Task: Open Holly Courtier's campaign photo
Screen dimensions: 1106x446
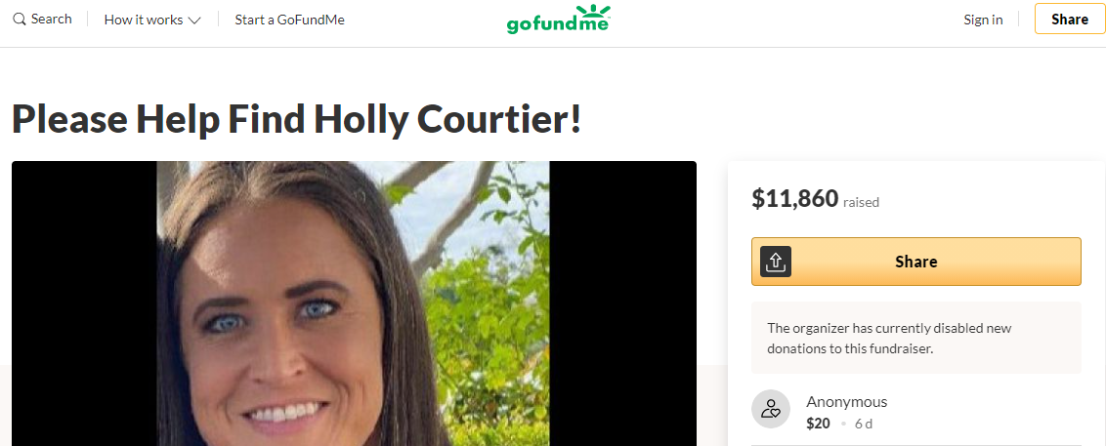Action: [x=354, y=303]
